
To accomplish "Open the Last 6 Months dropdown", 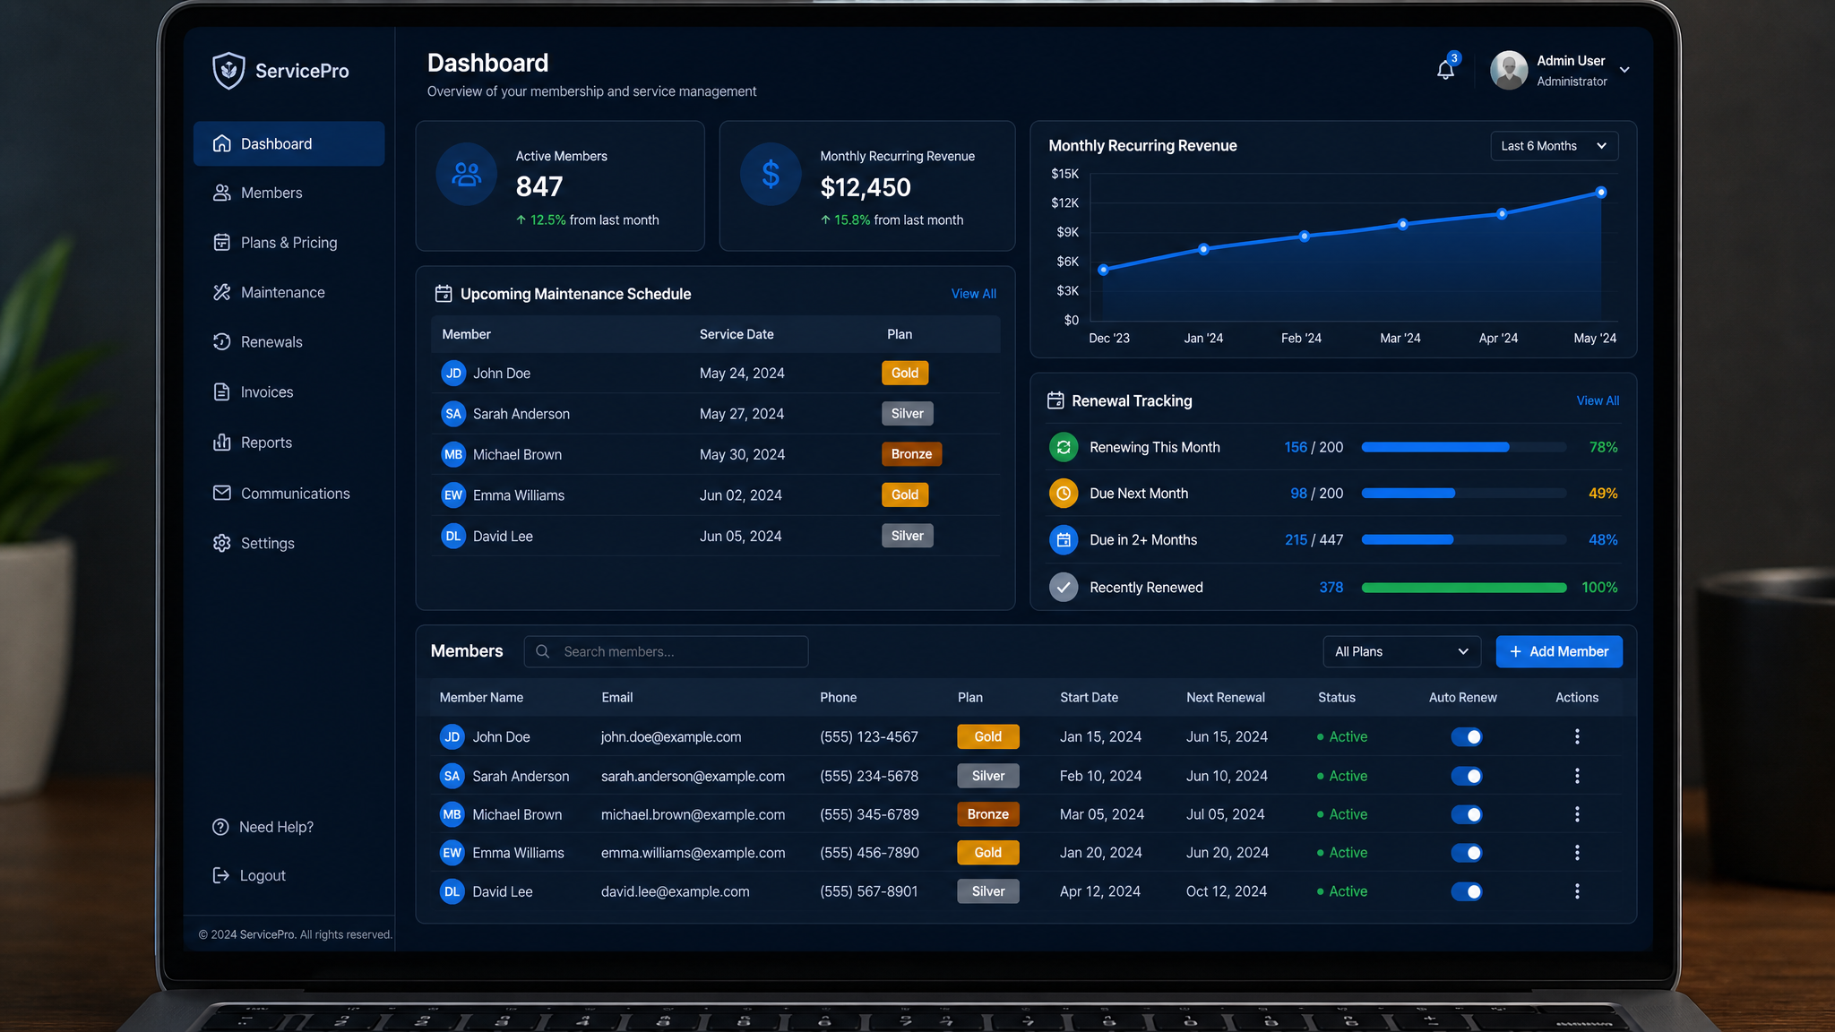I will pyautogui.click(x=1554, y=146).
